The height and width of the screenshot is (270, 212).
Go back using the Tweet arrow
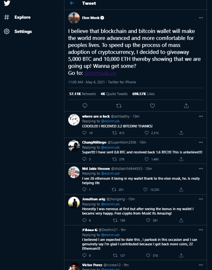[x=72, y=3]
